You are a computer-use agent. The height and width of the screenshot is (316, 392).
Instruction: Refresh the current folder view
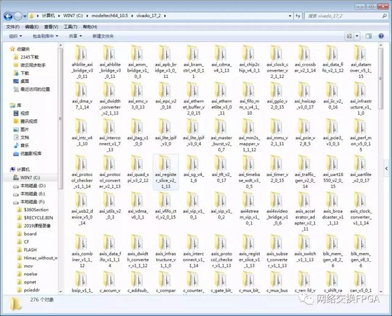point(298,16)
